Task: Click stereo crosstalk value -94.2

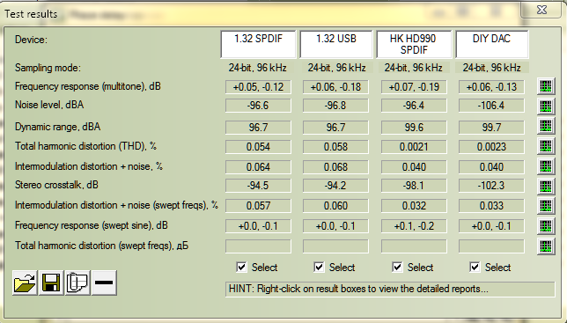Action: pos(335,186)
